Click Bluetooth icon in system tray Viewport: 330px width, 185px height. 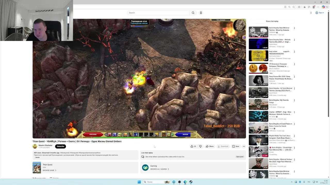pyautogui.click(x=300, y=182)
